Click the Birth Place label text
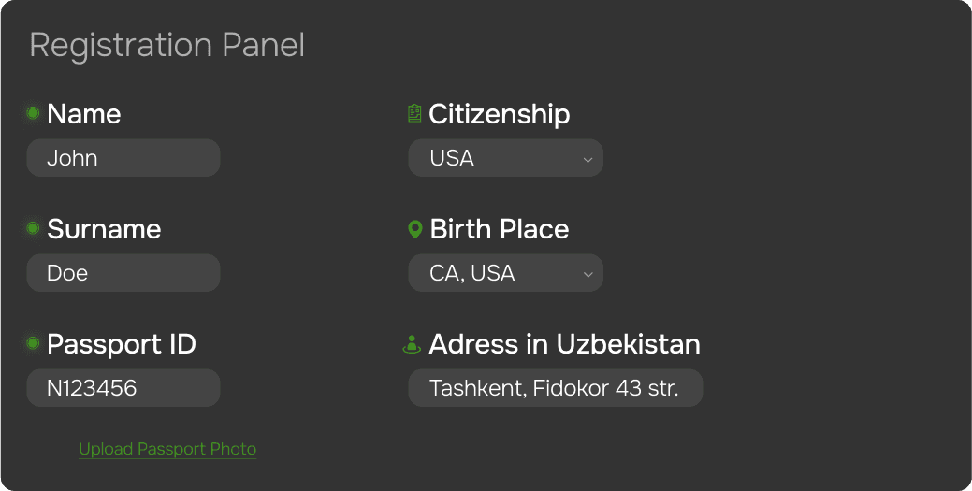 coord(499,229)
